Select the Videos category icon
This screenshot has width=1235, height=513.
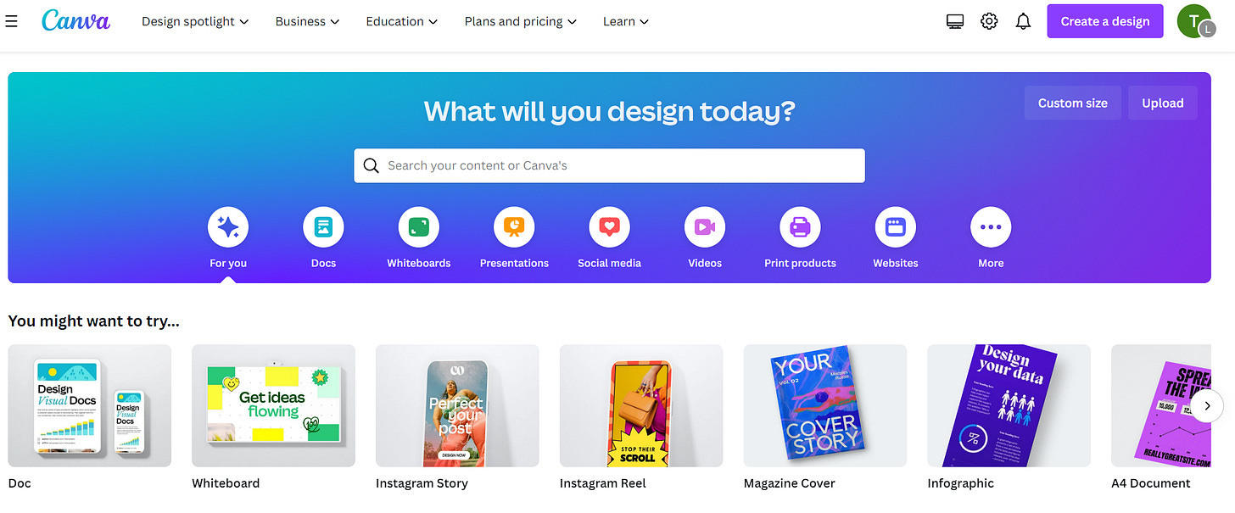(705, 227)
